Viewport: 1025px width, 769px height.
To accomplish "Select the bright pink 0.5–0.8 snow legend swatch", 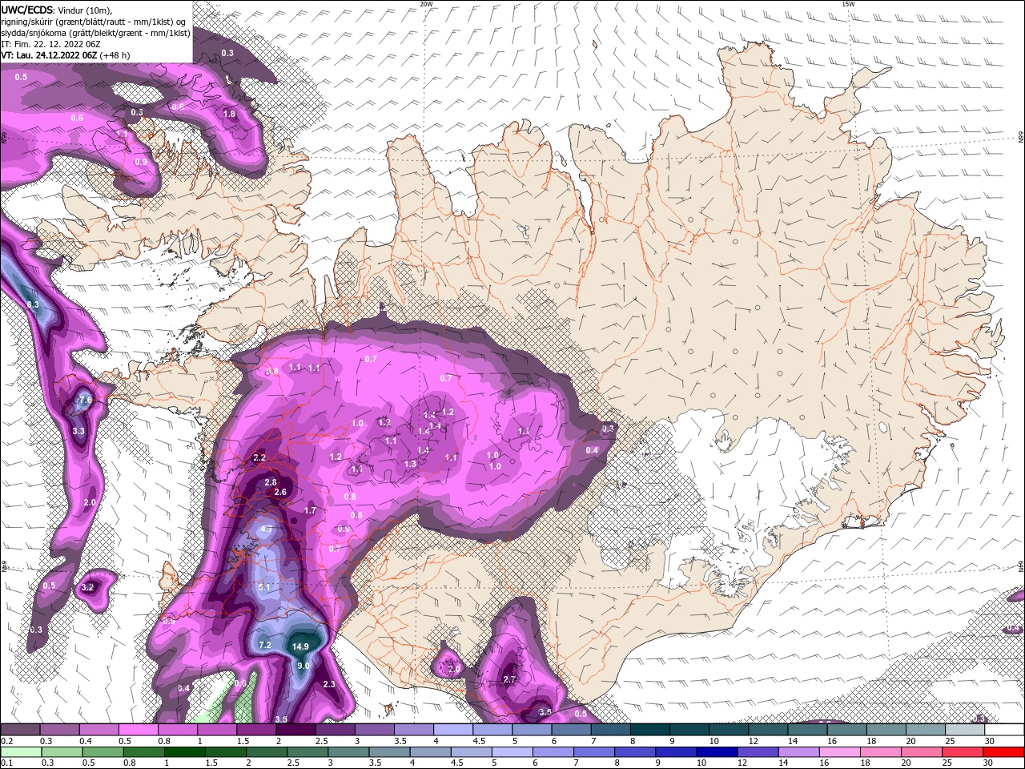I will click(x=138, y=730).
